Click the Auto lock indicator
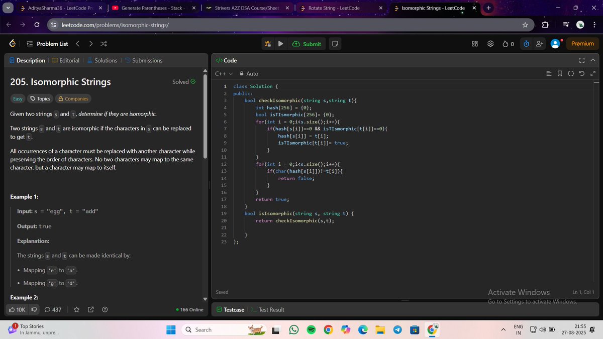This screenshot has height=339, width=603. click(249, 73)
